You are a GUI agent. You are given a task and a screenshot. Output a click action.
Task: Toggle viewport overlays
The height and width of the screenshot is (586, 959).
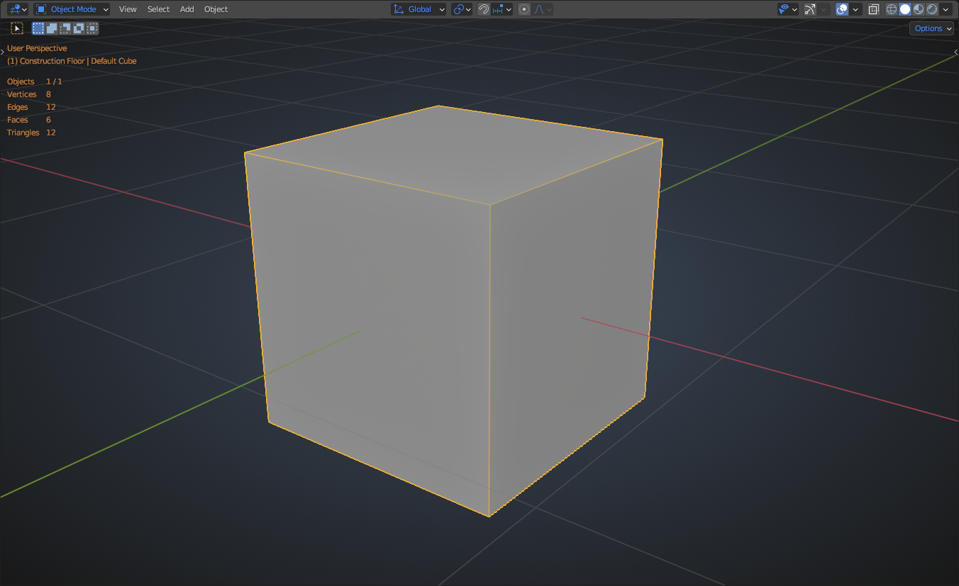(x=842, y=9)
